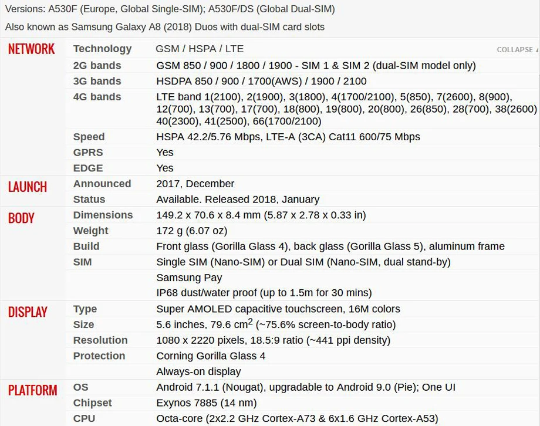
Task: Click the Protection label
Action: click(x=99, y=356)
